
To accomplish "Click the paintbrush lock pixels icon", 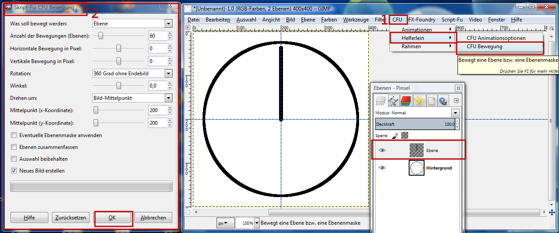I will [x=395, y=136].
